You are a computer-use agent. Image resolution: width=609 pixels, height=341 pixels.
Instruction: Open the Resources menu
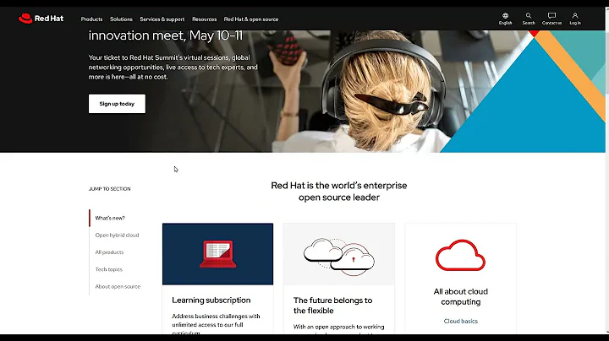tap(205, 19)
